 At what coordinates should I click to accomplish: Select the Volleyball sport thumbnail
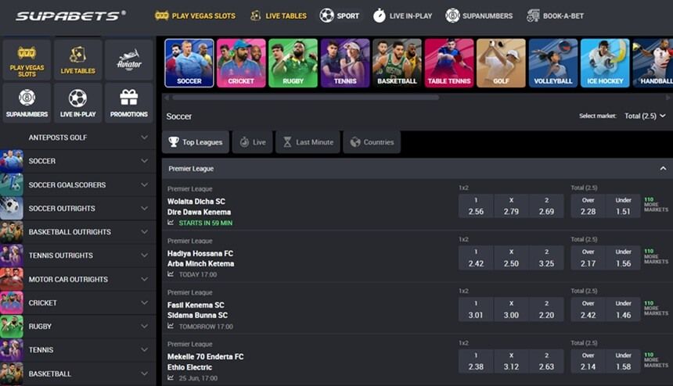[x=553, y=63]
